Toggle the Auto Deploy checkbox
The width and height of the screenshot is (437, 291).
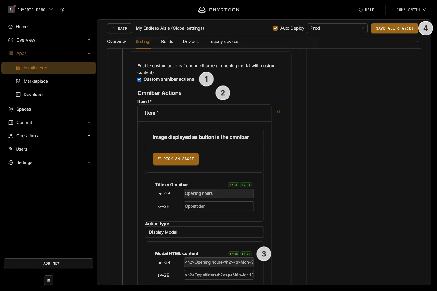276,28
